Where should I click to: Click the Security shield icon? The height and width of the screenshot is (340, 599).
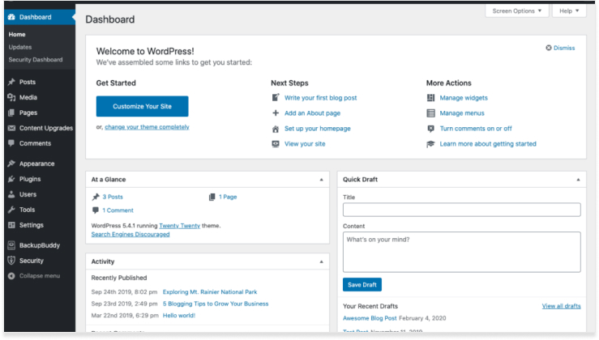pyautogui.click(x=11, y=261)
